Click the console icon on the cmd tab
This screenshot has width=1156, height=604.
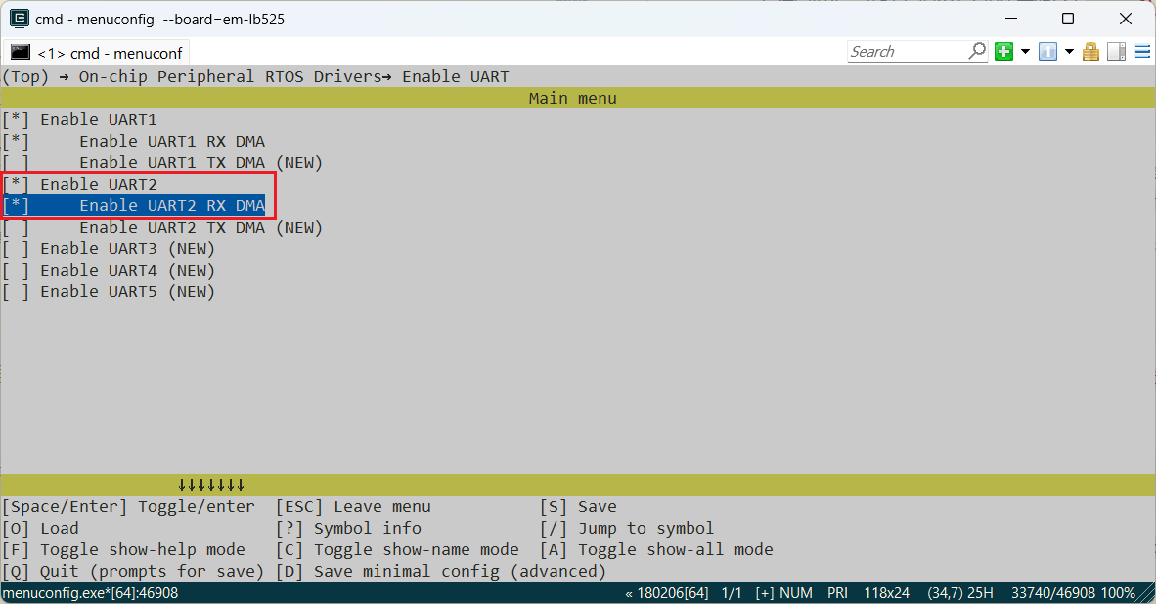(21, 52)
